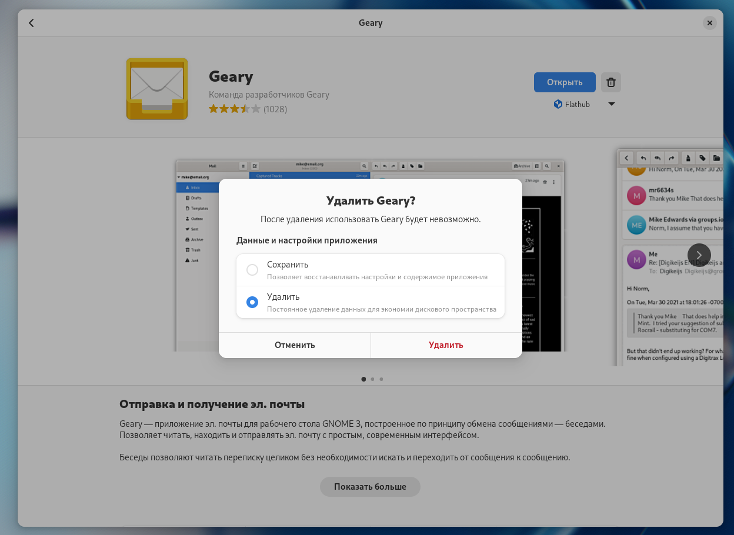The height and width of the screenshot is (535, 734).
Task: Go back using the header arrow
Action: point(31,23)
